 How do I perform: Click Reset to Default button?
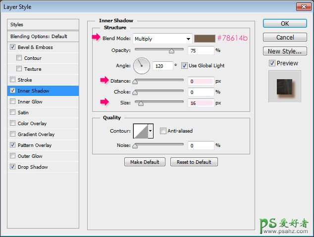[x=194, y=162]
